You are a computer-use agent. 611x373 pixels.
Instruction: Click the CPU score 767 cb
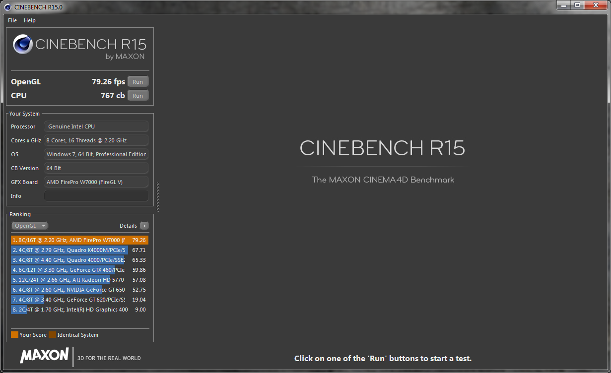[113, 96]
